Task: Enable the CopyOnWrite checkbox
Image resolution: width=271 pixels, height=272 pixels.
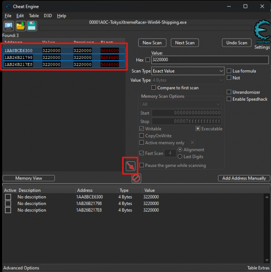Action: (141, 136)
